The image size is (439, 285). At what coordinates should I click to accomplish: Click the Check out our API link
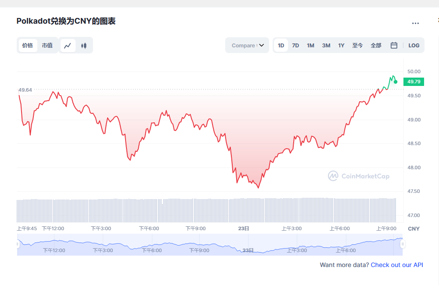pos(397,265)
